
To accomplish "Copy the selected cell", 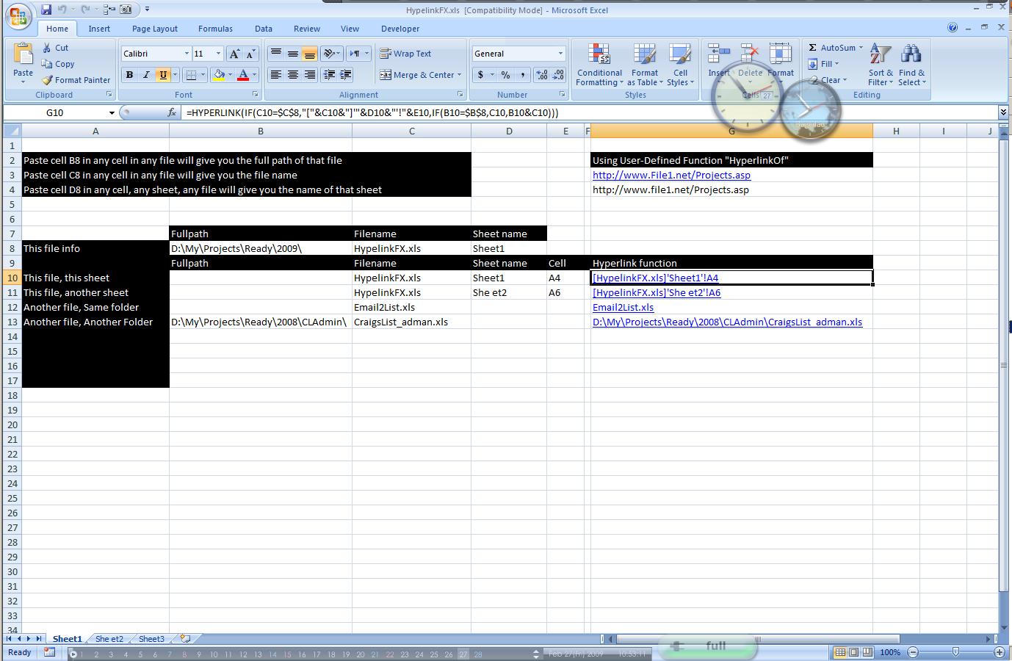I will pyautogui.click(x=58, y=64).
